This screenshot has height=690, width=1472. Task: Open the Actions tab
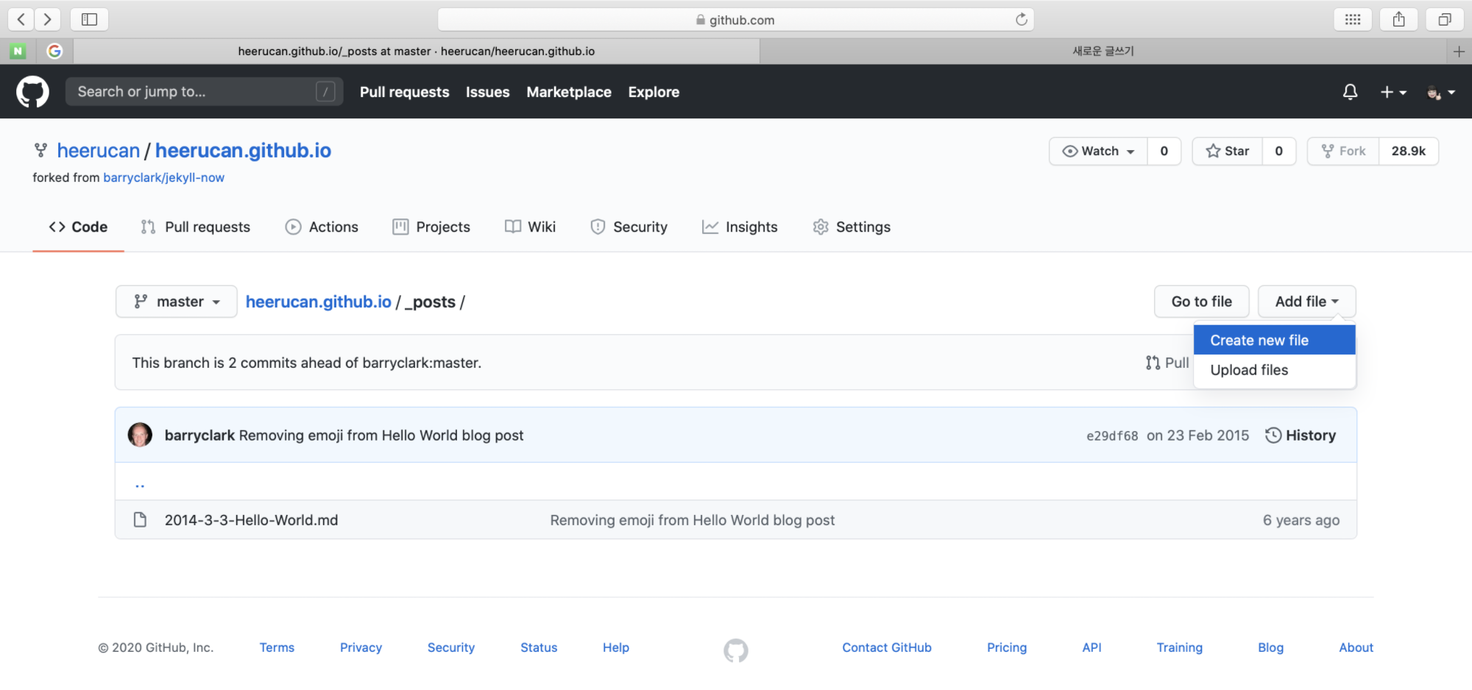pyautogui.click(x=322, y=227)
